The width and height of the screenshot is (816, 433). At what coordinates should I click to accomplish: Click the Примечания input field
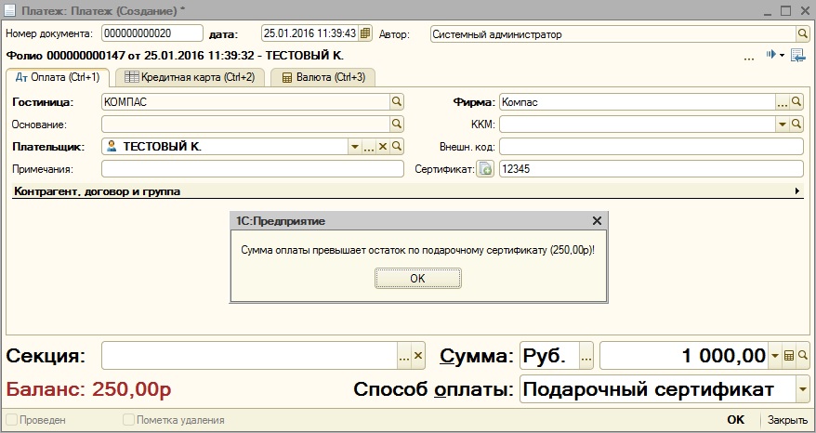253,169
